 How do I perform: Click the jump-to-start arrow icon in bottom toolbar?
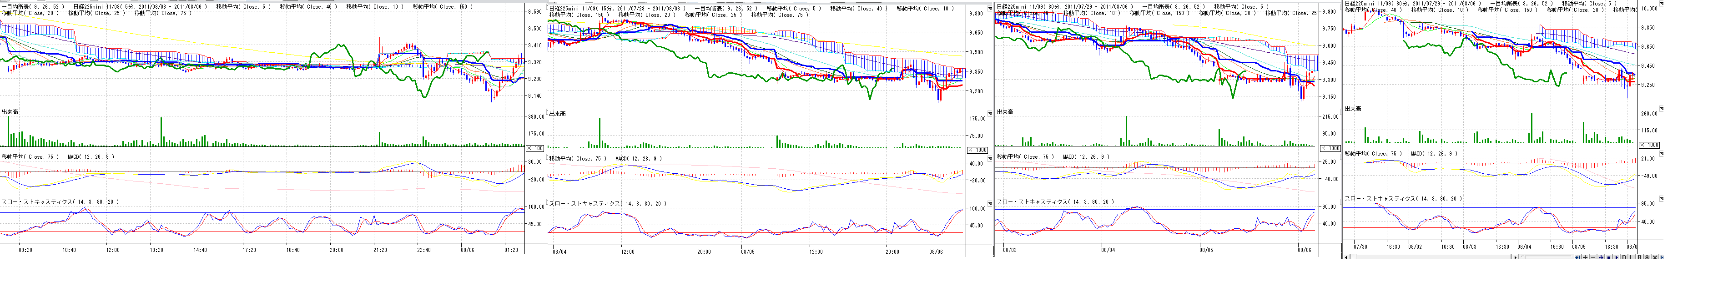coord(1578,257)
